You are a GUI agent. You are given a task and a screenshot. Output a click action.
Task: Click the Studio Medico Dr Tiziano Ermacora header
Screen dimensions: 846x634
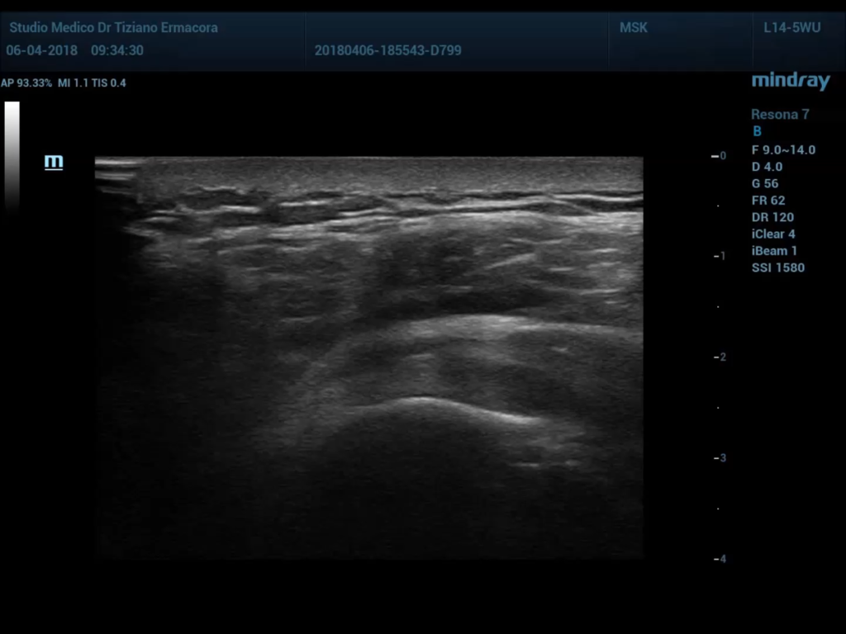click(113, 28)
